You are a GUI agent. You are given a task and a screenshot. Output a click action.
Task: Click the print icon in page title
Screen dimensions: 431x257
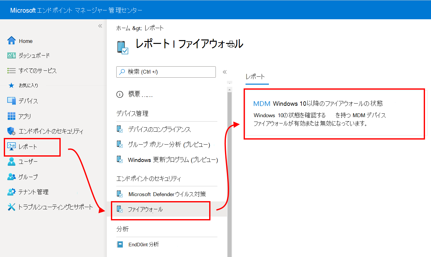point(231,45)
